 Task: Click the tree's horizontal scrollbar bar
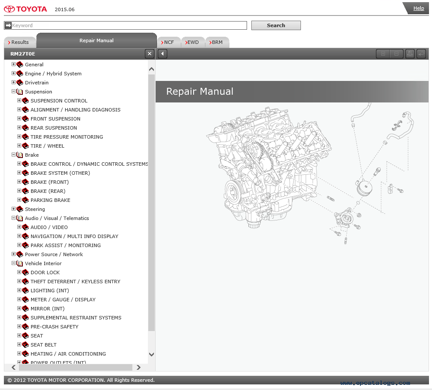pyautogui.click(x=75, y=367)
